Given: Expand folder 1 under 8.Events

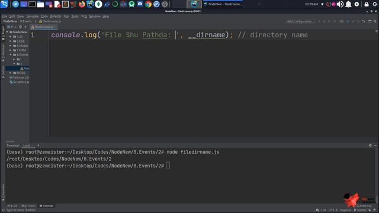Looking at the screenshot, I should coord(14,59).
